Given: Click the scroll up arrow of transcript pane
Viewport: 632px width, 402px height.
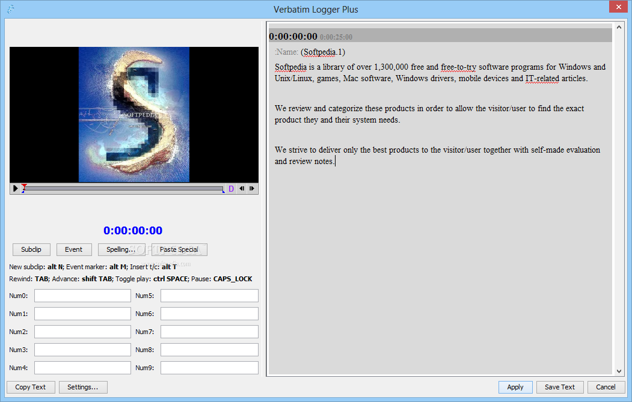Looking at the screenshot, I should click(619, 28).
